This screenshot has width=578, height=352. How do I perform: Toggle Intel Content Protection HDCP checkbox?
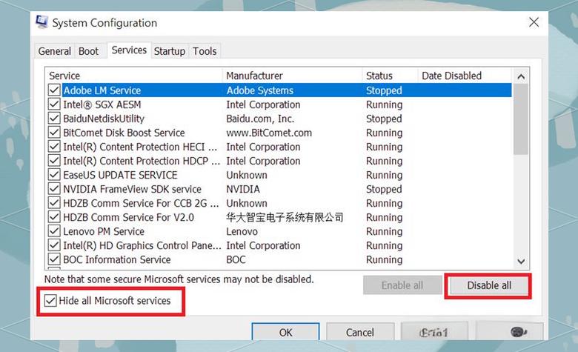pyautogui.click(x=54, y=161)
